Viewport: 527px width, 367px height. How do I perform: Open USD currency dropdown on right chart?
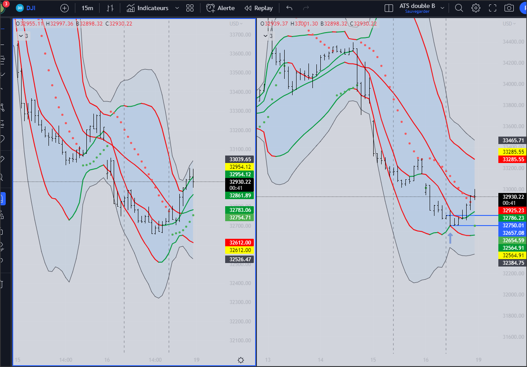coord(509,23)
